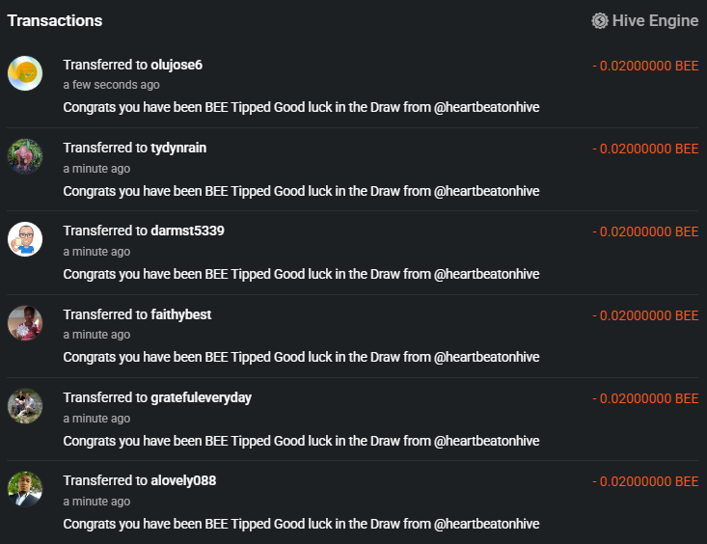This screenshot has height=544, width=707.
Task: Click the Transactions heading
Action: tap(55, 20)
